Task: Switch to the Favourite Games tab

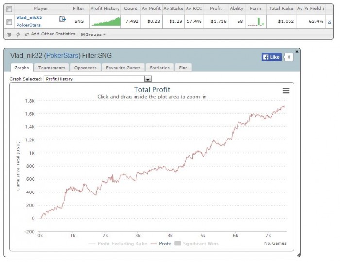Action: tap(123, 68)
